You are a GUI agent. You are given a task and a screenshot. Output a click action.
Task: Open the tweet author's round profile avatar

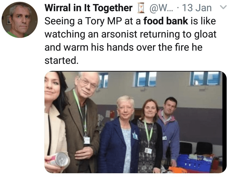20,20
